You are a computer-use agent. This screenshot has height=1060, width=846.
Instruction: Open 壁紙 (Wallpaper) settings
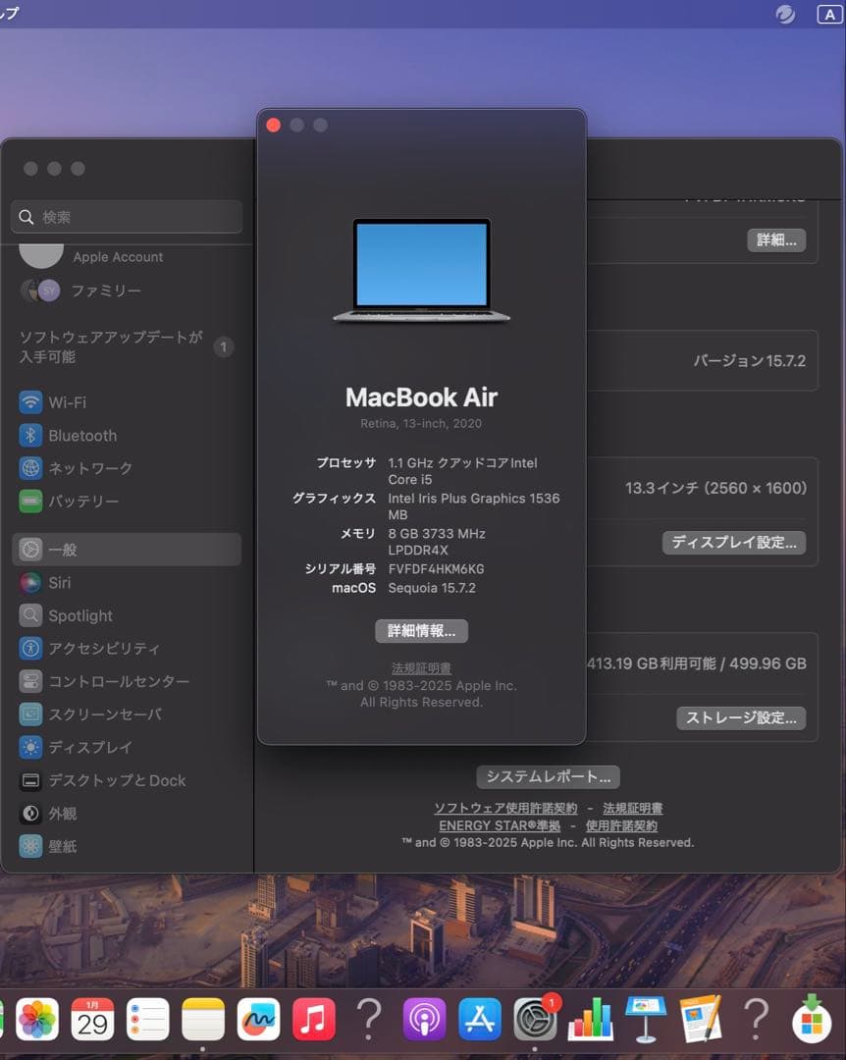(x=59, y=845)
